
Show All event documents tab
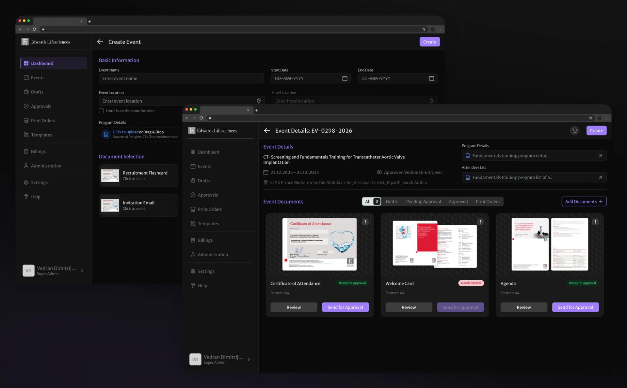[371, 202]
